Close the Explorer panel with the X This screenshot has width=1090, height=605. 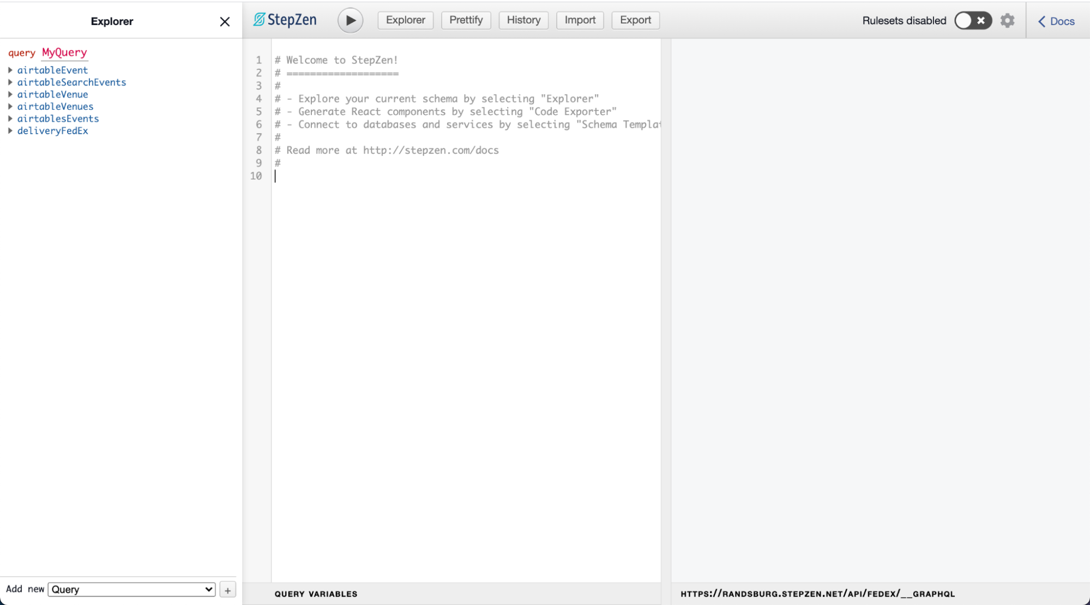225,22
